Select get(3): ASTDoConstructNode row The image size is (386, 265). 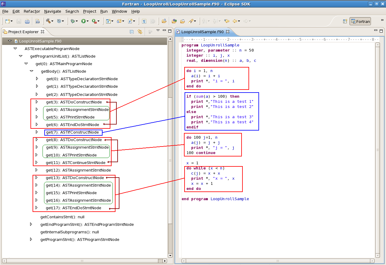pyautogui.click(x=74, y=102)
